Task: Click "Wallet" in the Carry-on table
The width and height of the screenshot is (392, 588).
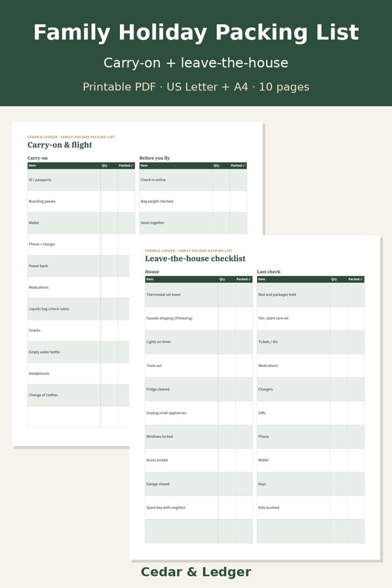Action: pyautogui.click(x=33, y=223)
